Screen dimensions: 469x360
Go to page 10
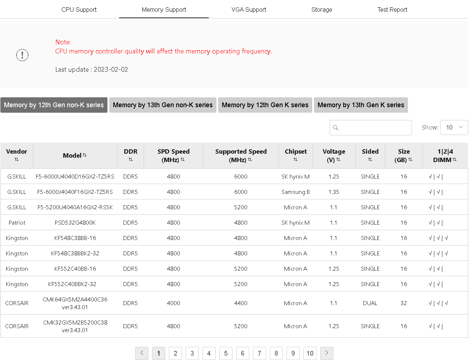coord(310,353)
